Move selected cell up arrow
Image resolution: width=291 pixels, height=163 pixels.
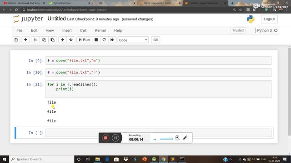[x=63, y=40]
